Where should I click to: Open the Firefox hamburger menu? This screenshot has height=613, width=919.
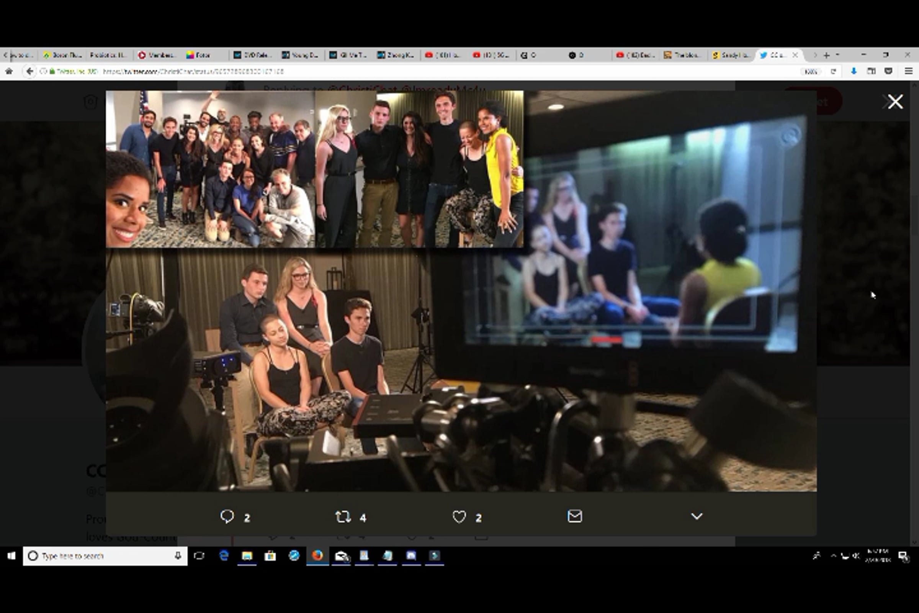click(908, 71)
